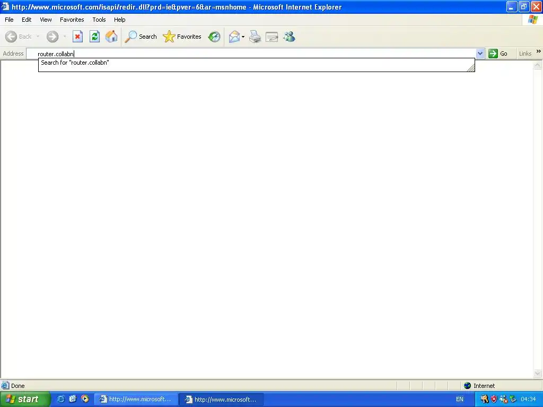Expand the Links toolbar chevron
543x407 pixels.
point(539,51)
